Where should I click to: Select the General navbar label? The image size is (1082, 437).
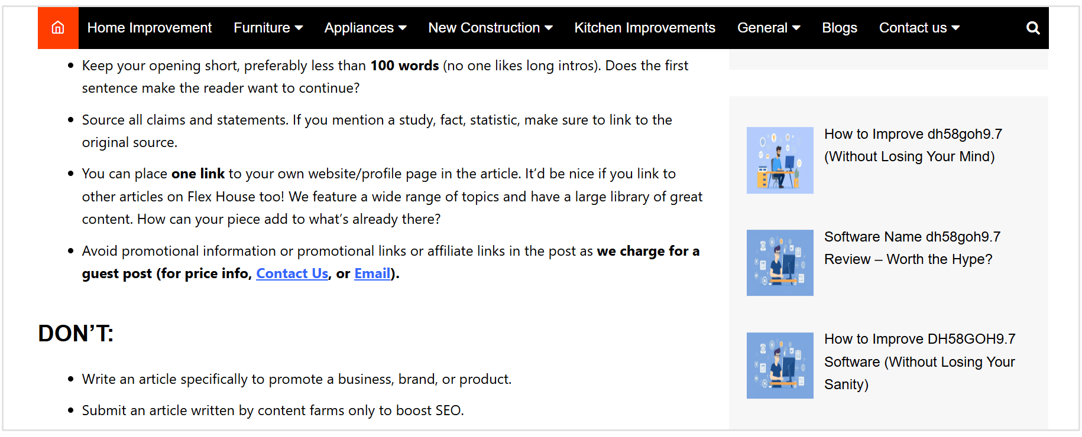pyautogui.click(x=762, y=27)
